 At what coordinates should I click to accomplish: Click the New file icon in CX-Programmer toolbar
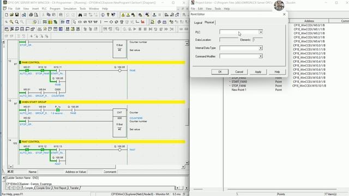click(x=7, y=15)
